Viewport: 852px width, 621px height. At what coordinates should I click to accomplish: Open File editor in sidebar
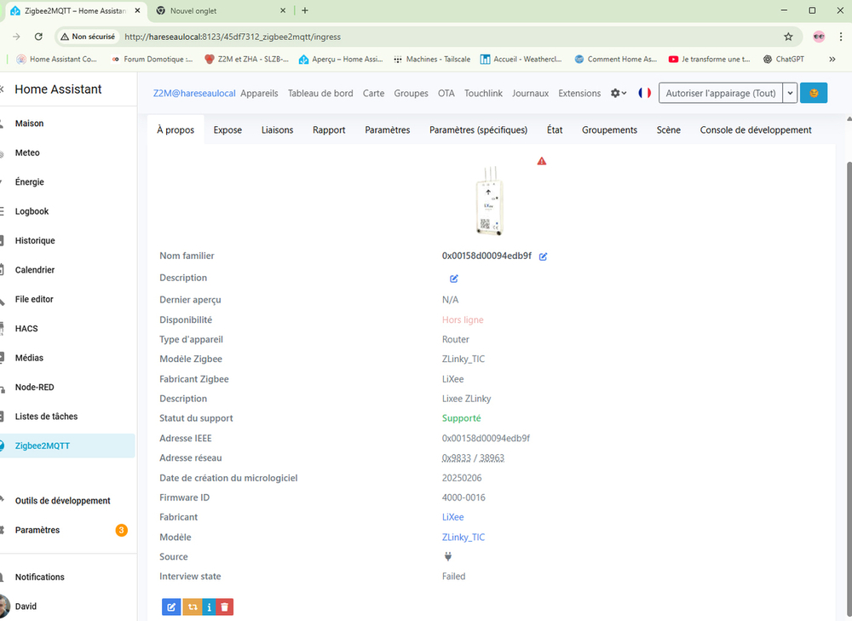[67, 299]
